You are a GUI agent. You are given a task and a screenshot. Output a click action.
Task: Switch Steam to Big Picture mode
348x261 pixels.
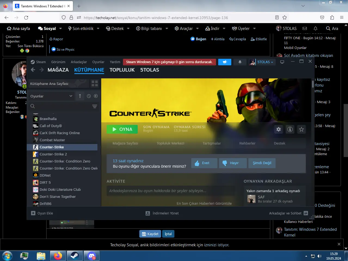pyautogui.click(x=282, y=62)
